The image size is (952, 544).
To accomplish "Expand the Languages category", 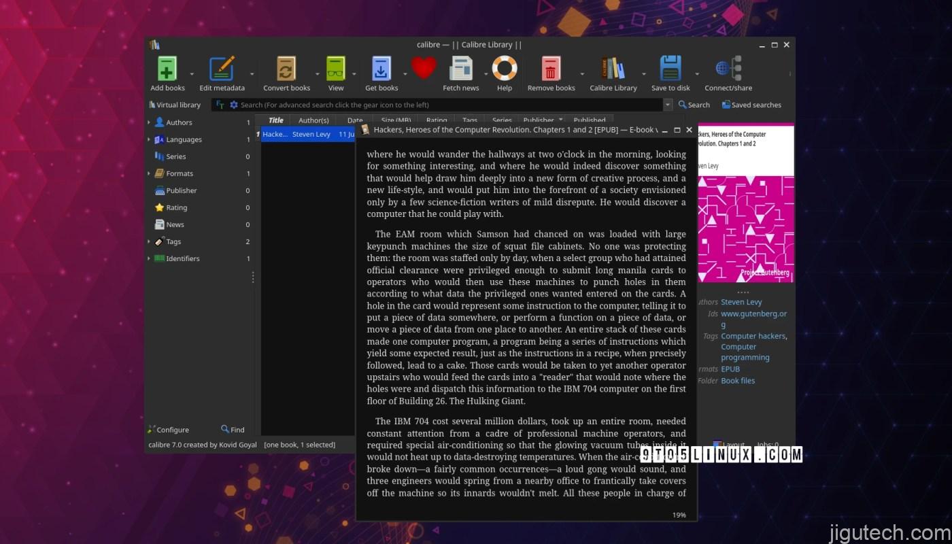I will (149, 139).
